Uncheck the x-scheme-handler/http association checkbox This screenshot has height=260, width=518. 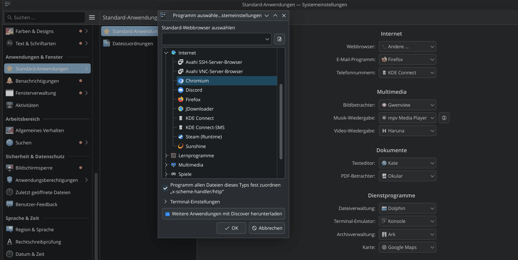coord(165,188)
